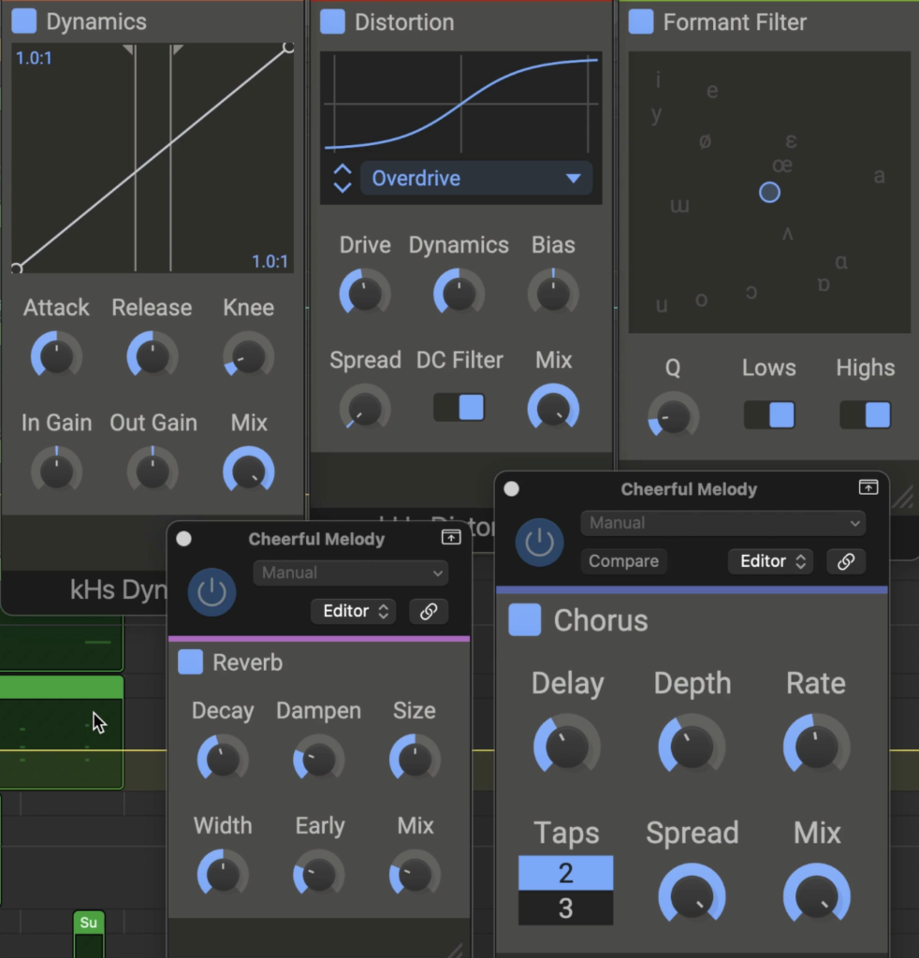Open the Overdrive distortion type dropdown
919x958 pixels.
476,179
